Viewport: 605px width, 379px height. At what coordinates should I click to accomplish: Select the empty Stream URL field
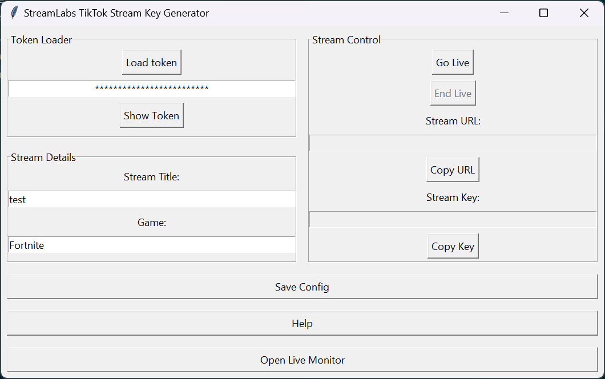[453, 143]
